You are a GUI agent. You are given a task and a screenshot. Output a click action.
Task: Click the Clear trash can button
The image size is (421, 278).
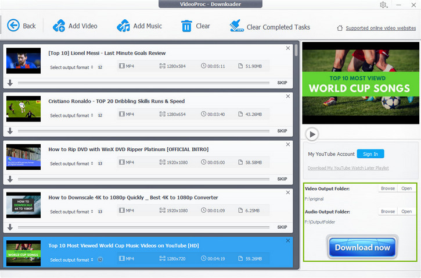pyautogui.click(x=196, y=26)
